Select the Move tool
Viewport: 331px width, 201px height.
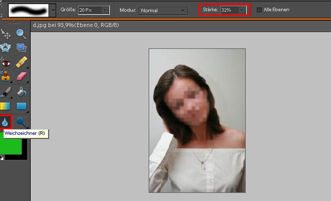coord(6,35)
